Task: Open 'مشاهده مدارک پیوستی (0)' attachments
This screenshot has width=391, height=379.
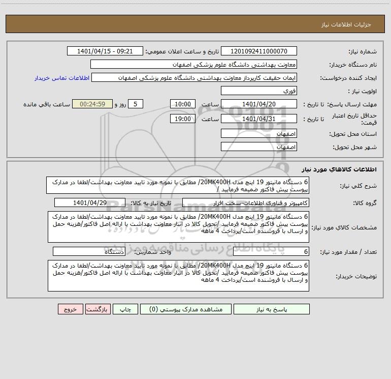Action: 186,309
